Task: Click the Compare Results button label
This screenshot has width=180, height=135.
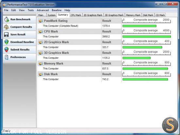Action: pyautogui.click(x=21, y=27)
